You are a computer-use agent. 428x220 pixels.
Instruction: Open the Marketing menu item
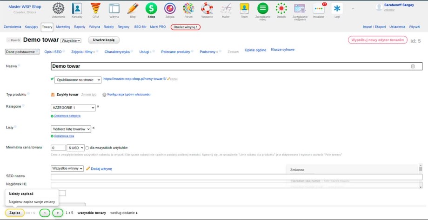click(63, 27)
